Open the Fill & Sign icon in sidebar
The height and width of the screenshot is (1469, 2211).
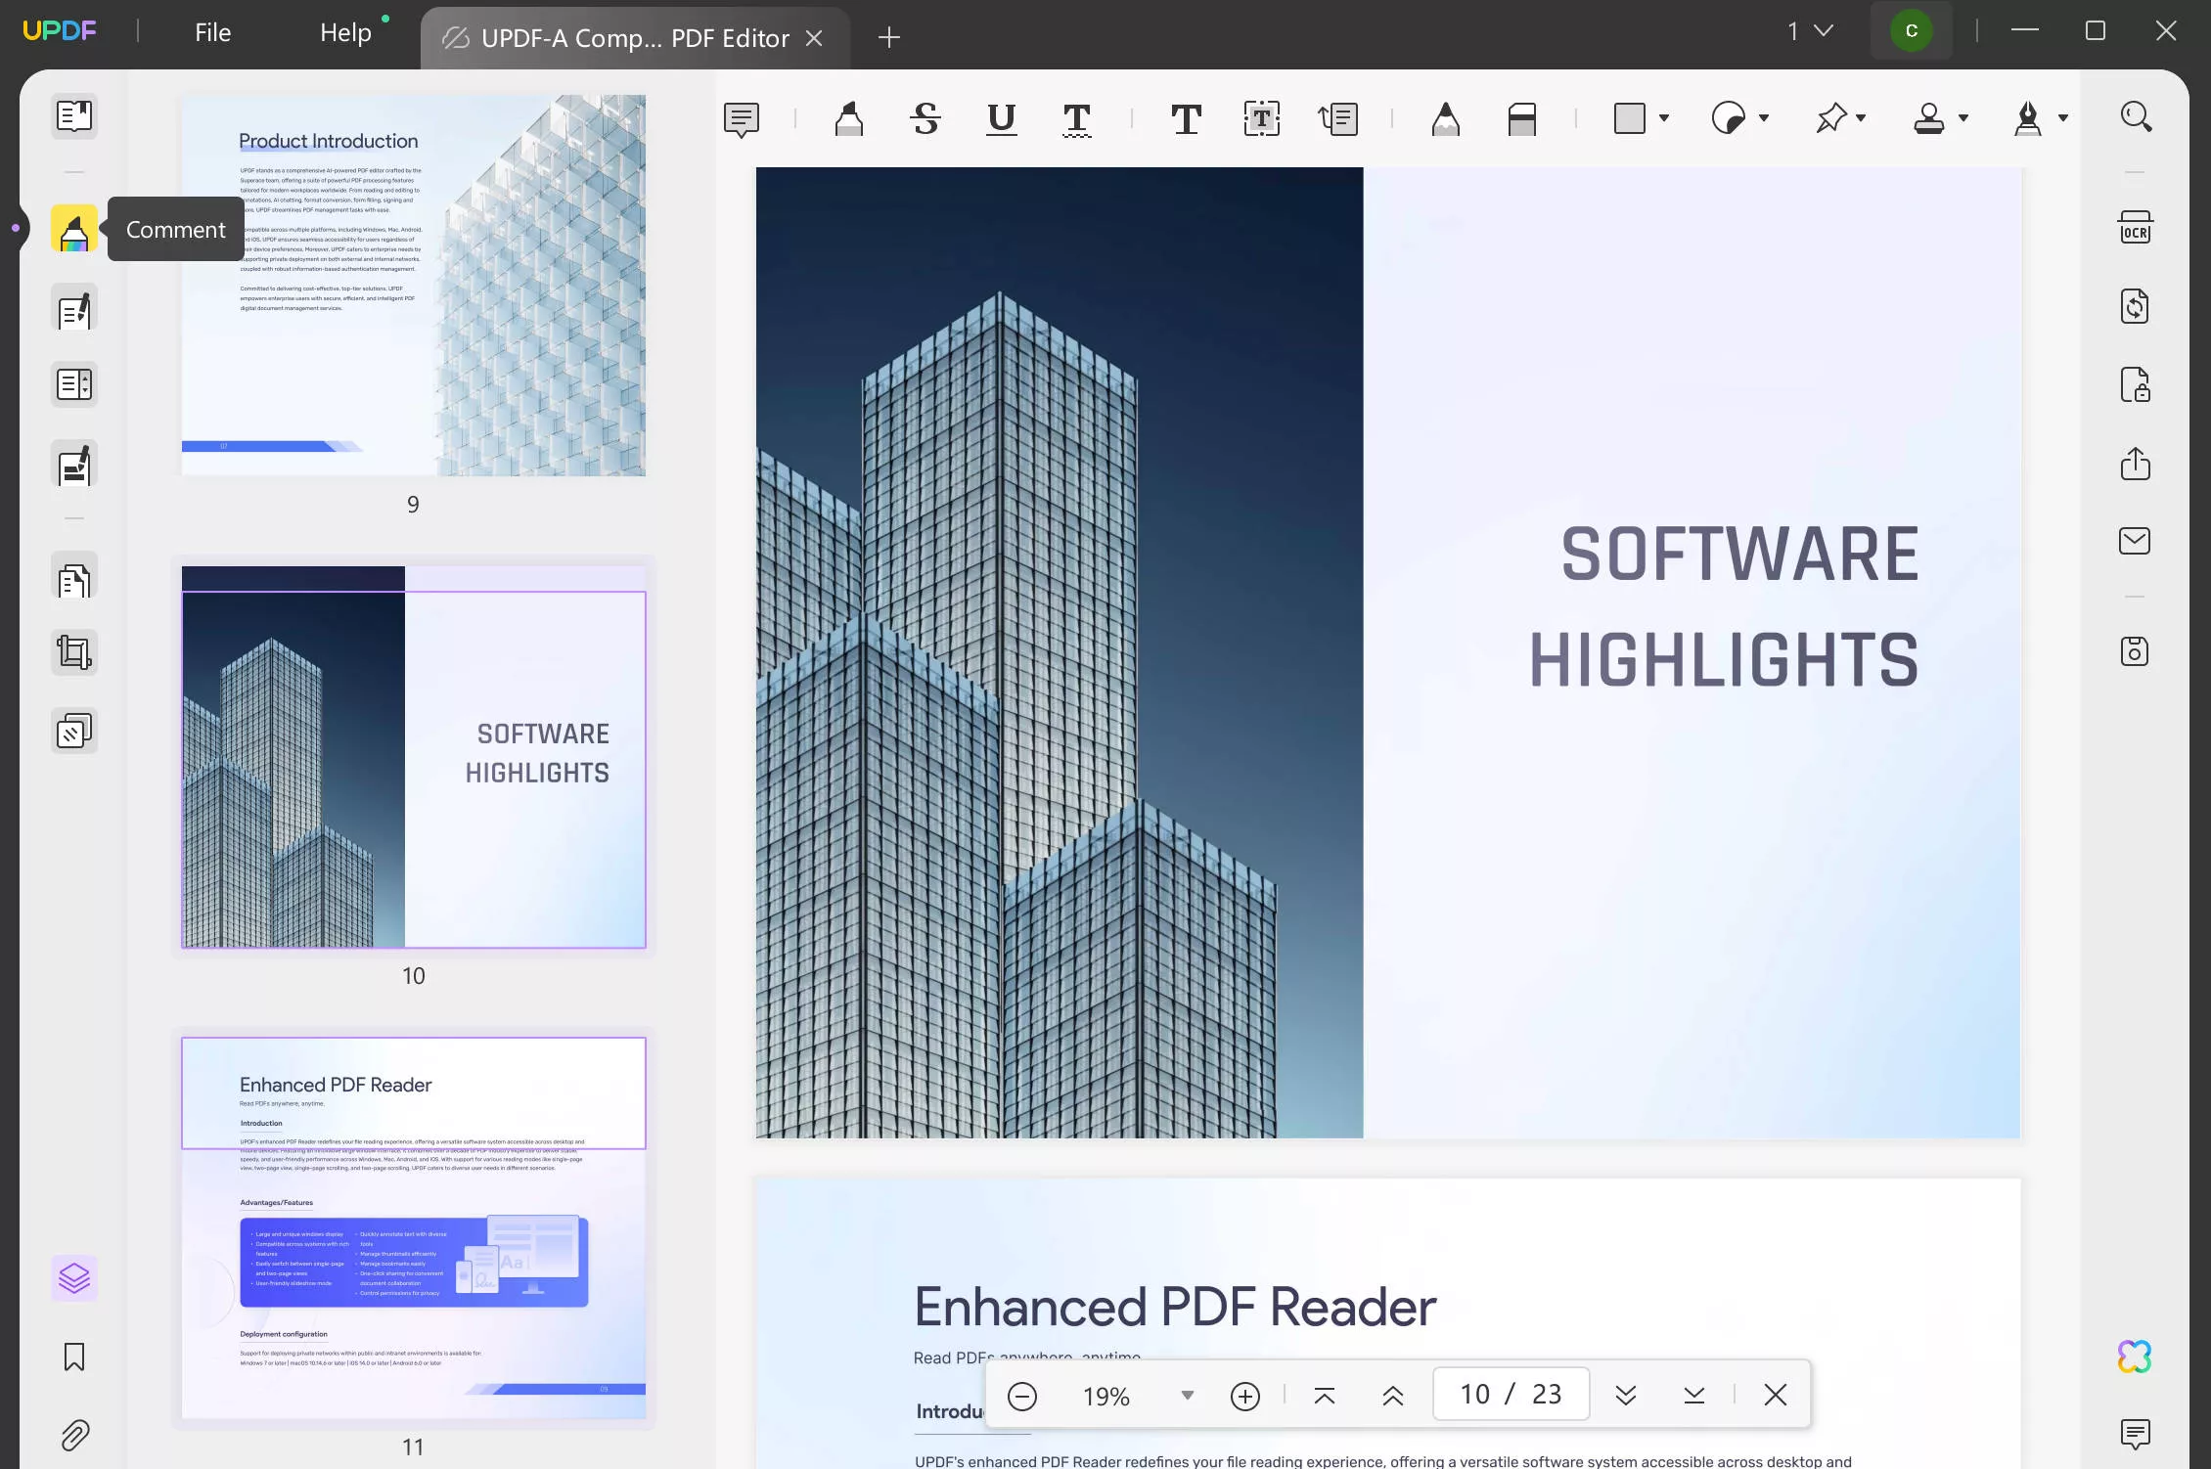pyautogui.click(x=74, y=465)
